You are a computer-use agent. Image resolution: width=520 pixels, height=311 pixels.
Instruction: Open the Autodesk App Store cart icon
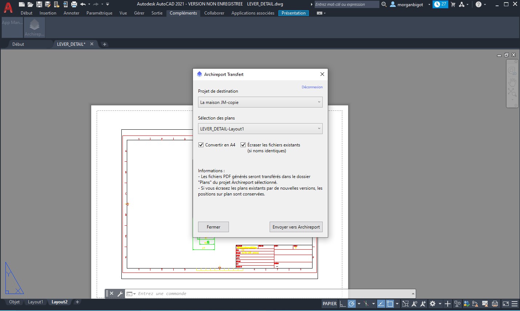click(x=453, y=4)
